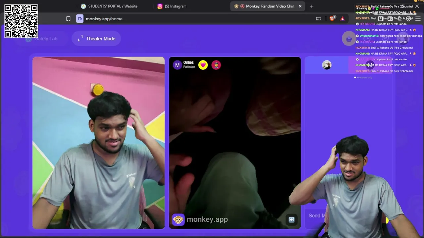Click the camera site-permission icon in address bar
Viewport: 424px width, 238px height.
point(80,19)
